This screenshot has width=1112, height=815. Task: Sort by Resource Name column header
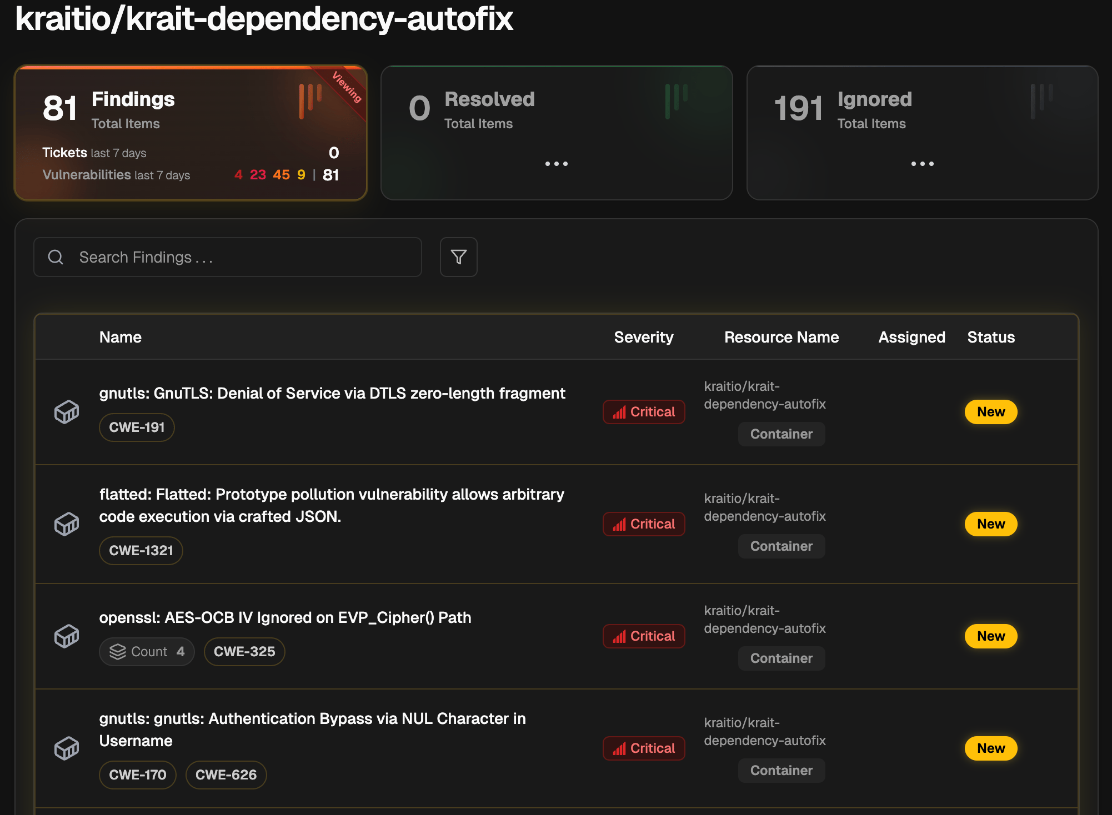[782, 337]
